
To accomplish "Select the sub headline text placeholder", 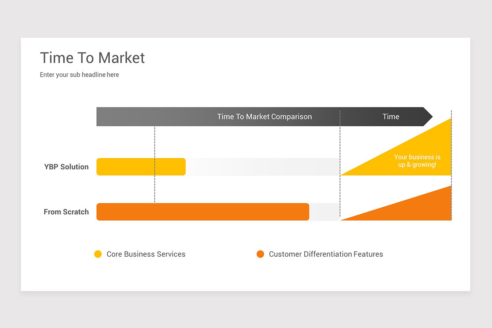I will click(x=80, y=75).
